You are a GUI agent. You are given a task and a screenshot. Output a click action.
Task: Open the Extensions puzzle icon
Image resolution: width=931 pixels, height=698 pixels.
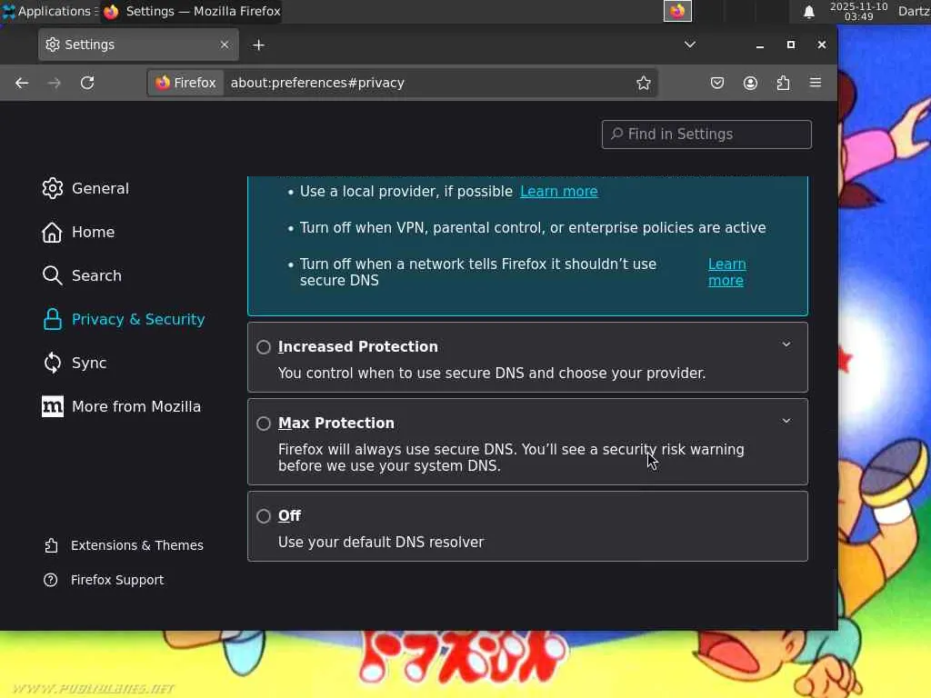[x=783, y=83]
